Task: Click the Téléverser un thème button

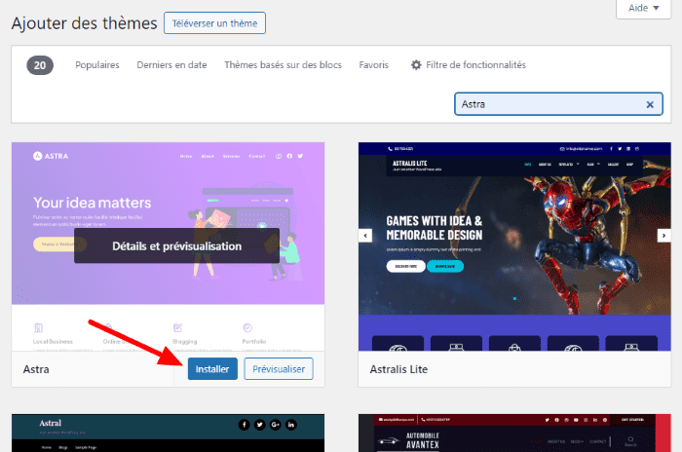Action: pyautogui.click(x=214, y=23)
